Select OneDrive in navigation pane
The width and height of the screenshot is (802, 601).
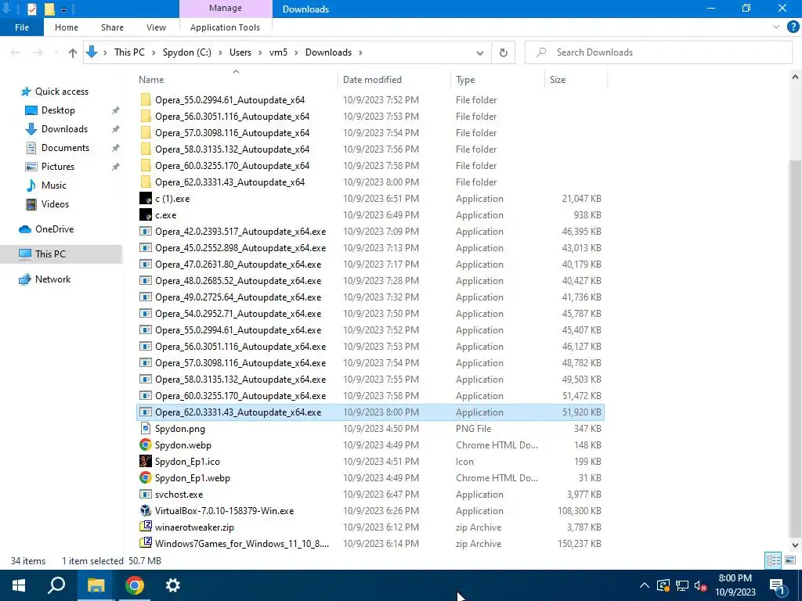pyautogui.click(x=54, y=229)
